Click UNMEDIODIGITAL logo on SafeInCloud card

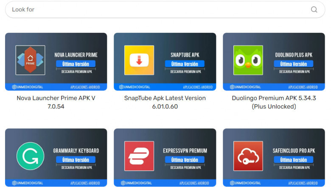[x=245, y=183]
